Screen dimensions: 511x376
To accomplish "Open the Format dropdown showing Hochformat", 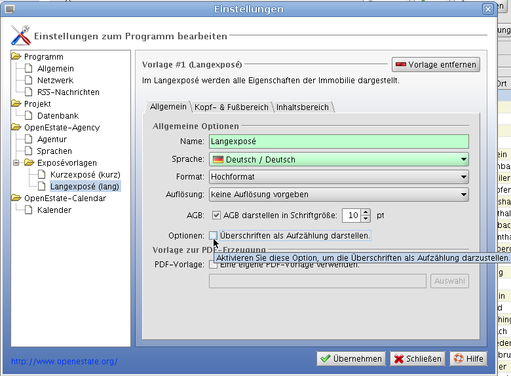I will tap(339, 177).
